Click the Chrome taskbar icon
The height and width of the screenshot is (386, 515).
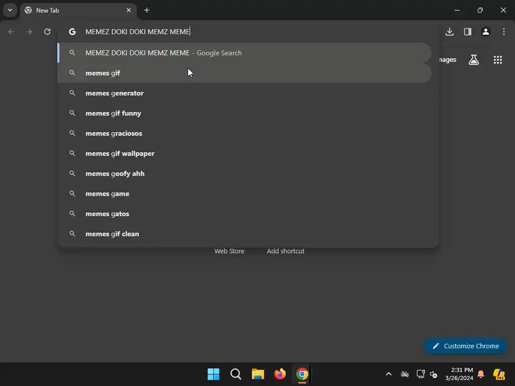pyautogui.click(x=302, y=374)
